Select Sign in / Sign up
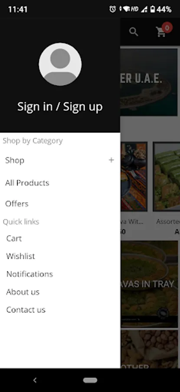180x392 pixels. click(60, 107)
